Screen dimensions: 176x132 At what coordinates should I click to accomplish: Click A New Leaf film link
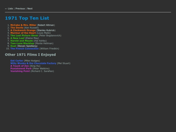[x=17, y=38]
